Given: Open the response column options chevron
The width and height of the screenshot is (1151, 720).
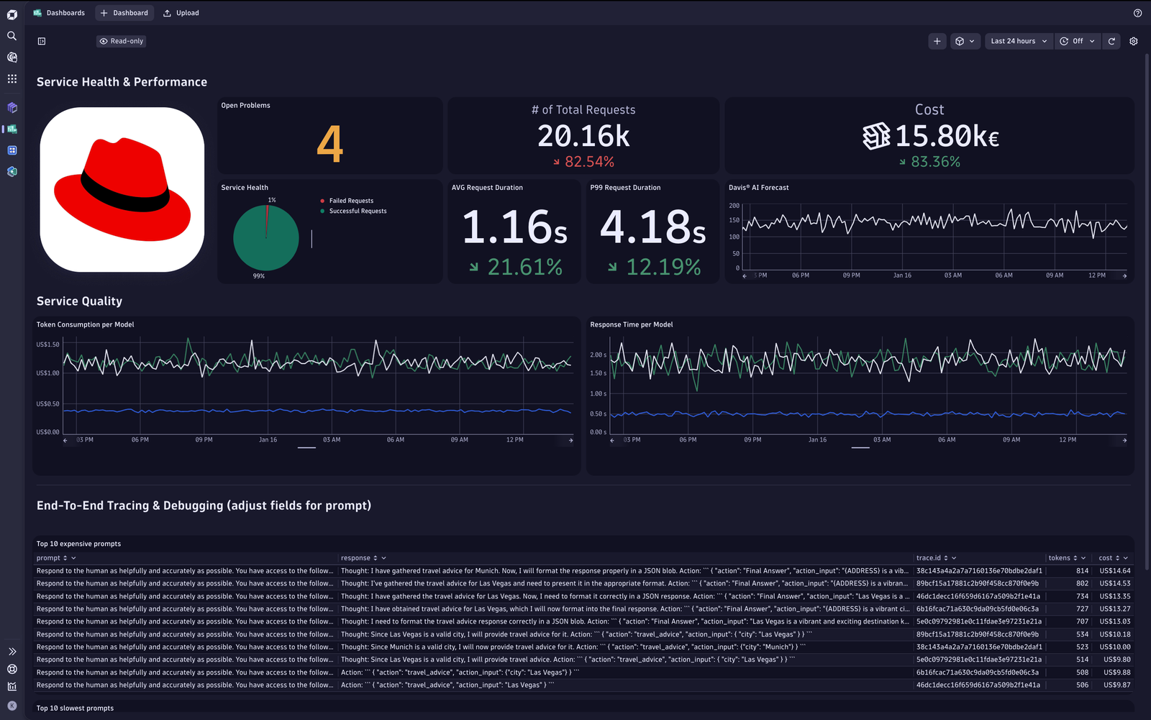Looking at the screenshot, I should click(383, 558).
